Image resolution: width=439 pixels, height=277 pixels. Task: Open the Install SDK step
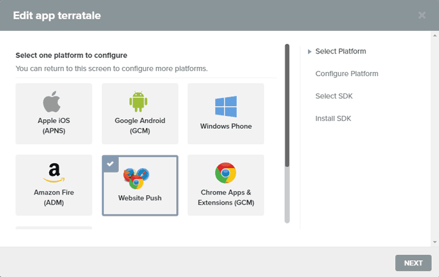333,119
